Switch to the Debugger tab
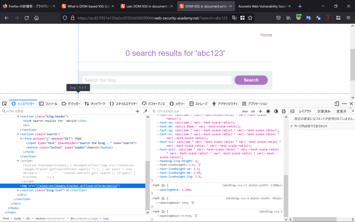The height and width of the screenshot is (222, 355). [x=71, y=104]
